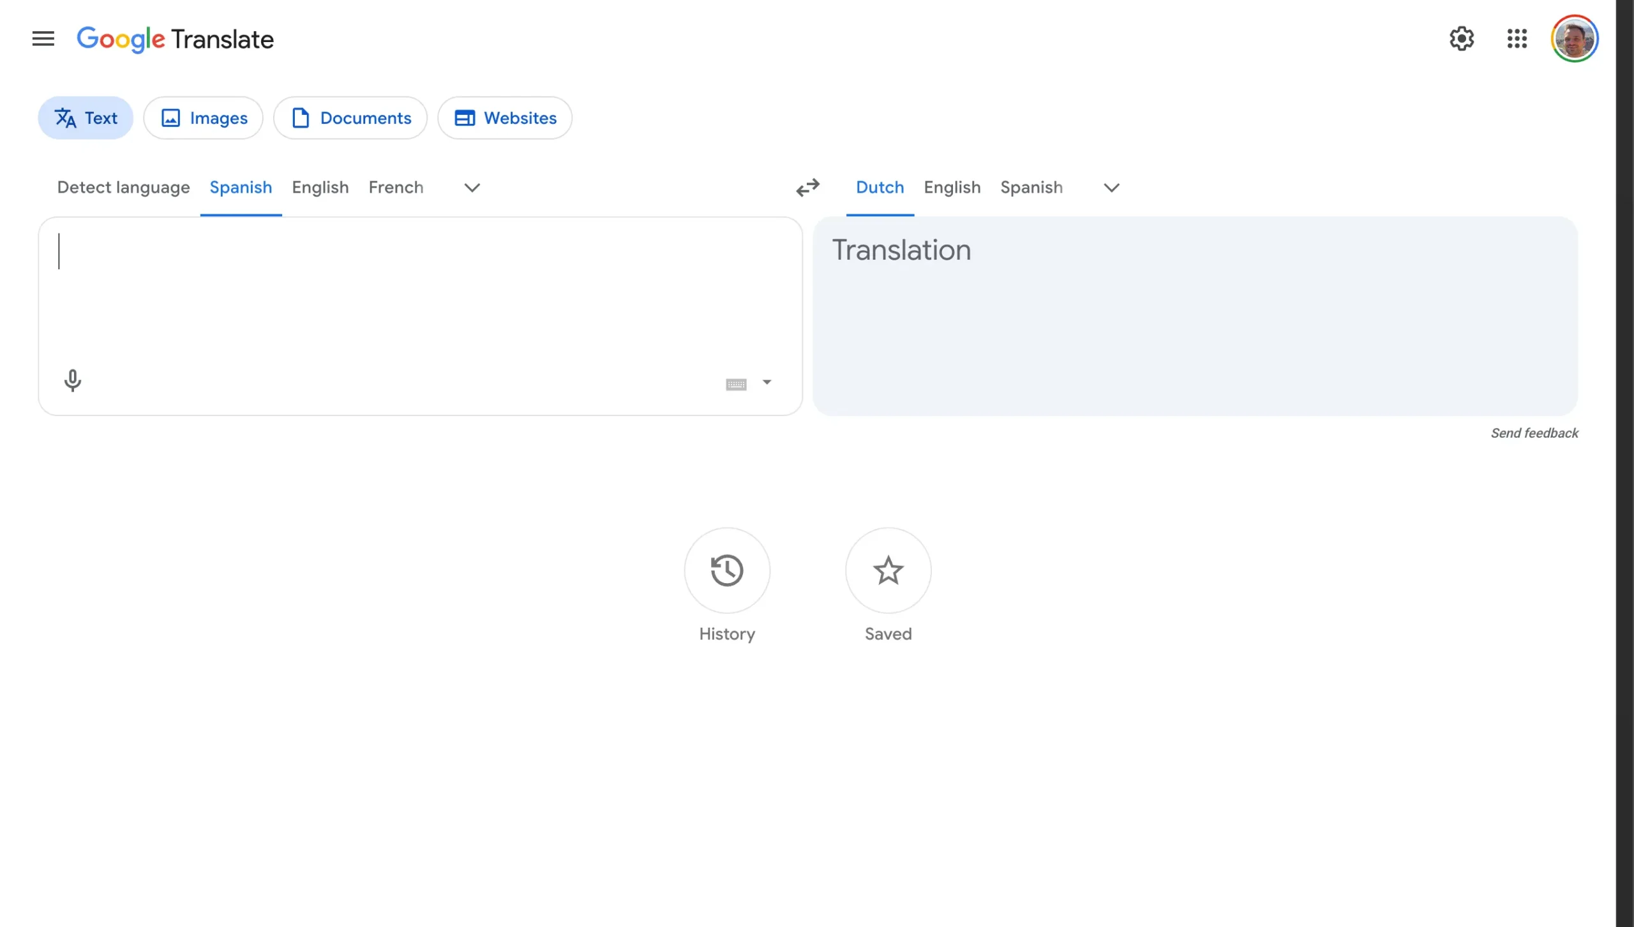
Task: Open the Google apps grid
Action: [1517, 39]
